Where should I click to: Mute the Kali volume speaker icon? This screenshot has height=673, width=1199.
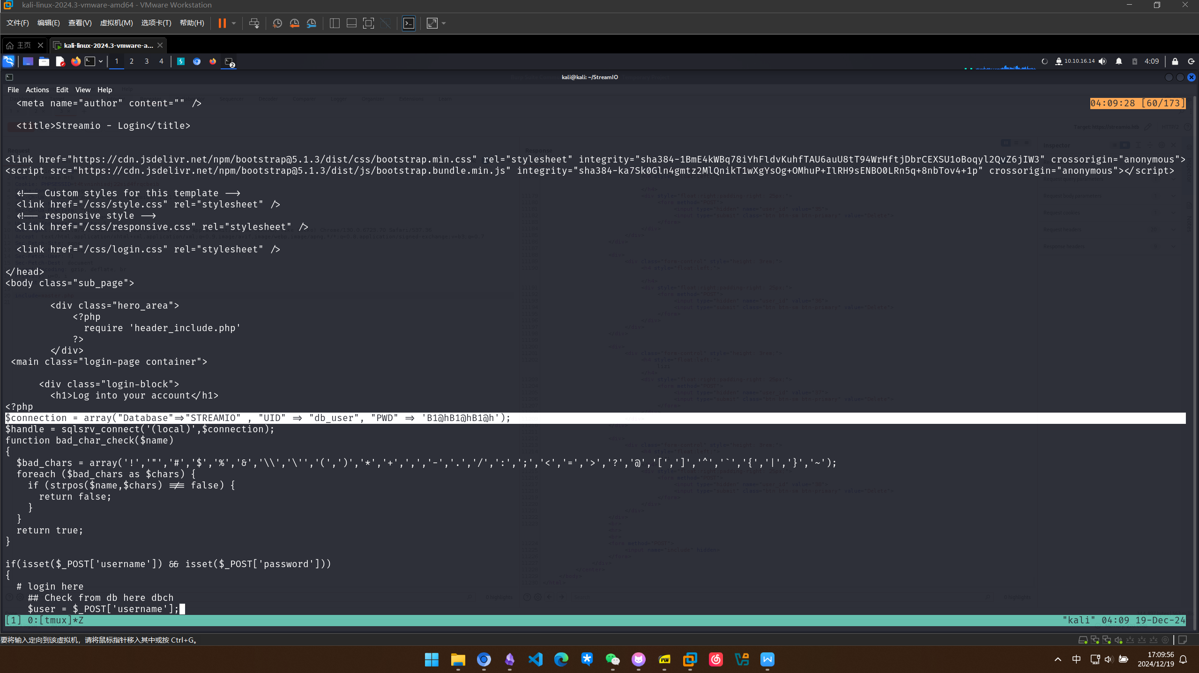tap(1103, 61)
